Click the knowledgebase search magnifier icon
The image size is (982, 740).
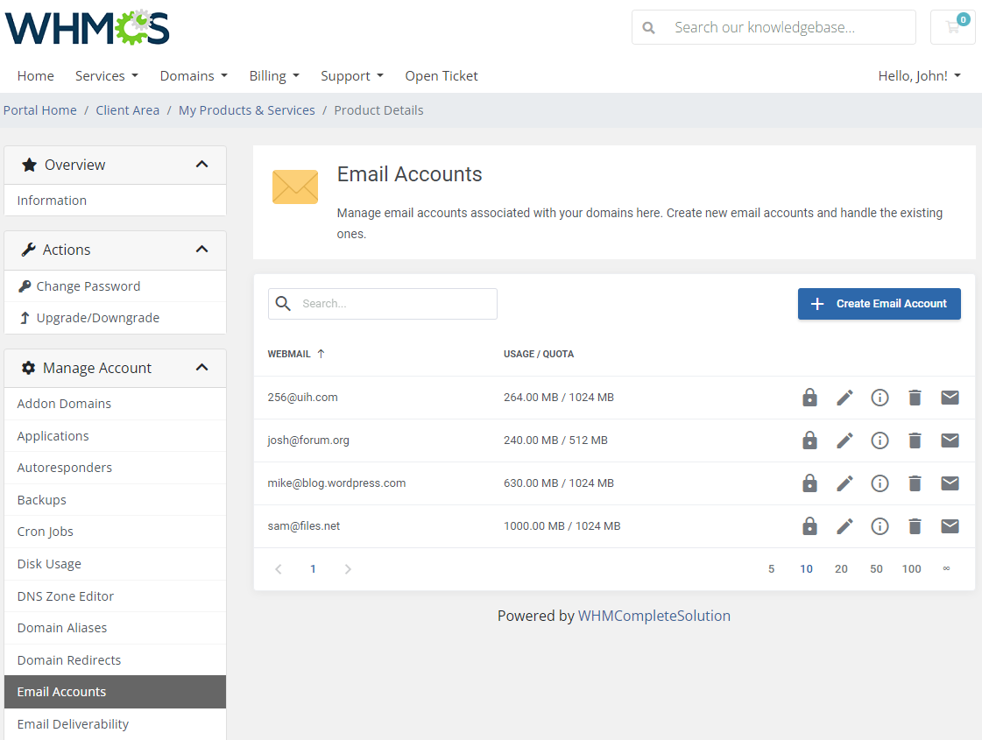(x=649, y=27)
